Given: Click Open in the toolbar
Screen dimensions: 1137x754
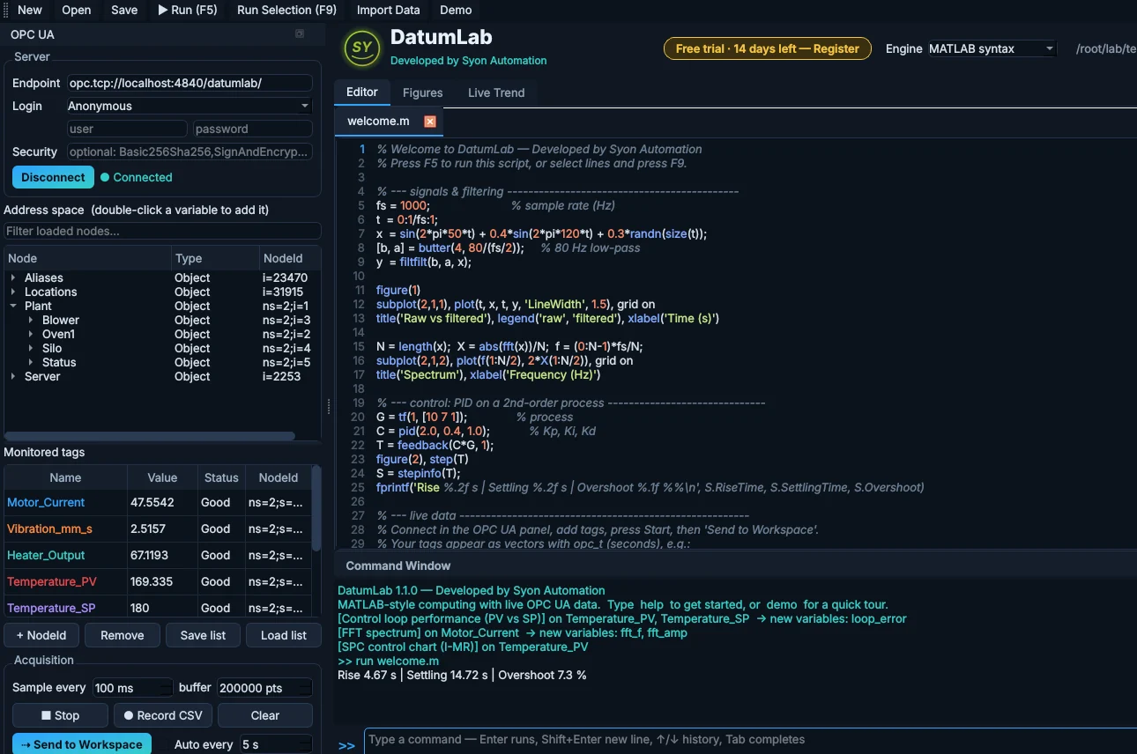Looking at the screenshot, I should click(77, 10).
